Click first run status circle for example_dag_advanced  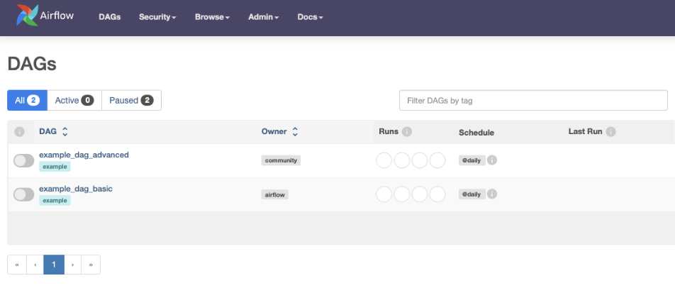[x=384, y=160]
